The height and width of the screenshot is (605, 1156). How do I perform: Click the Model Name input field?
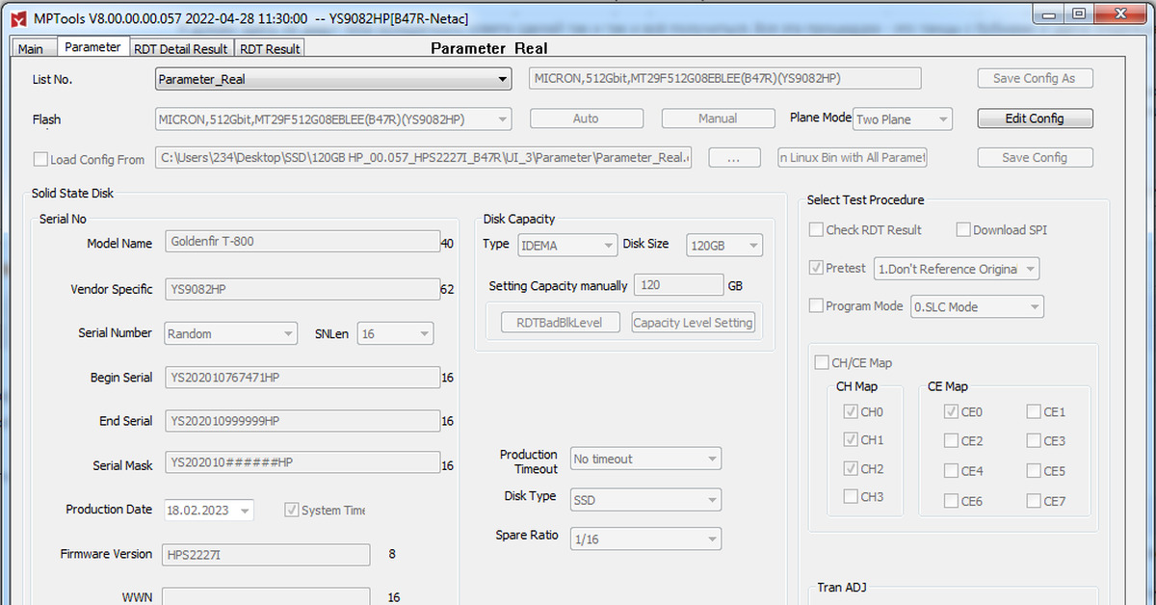coord(302,242)
